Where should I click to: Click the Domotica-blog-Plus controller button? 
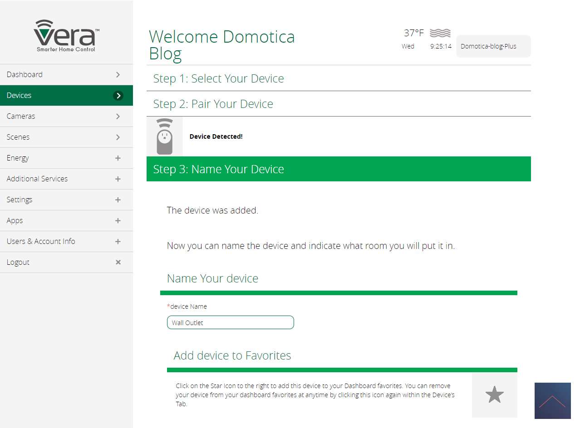[x=493, y=46]
